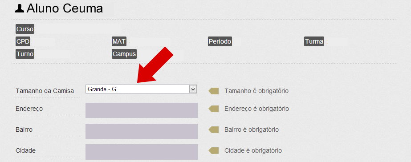411x162 pixels.
Task: Click the Turno label badge
Action: click(x=25, y=54)
